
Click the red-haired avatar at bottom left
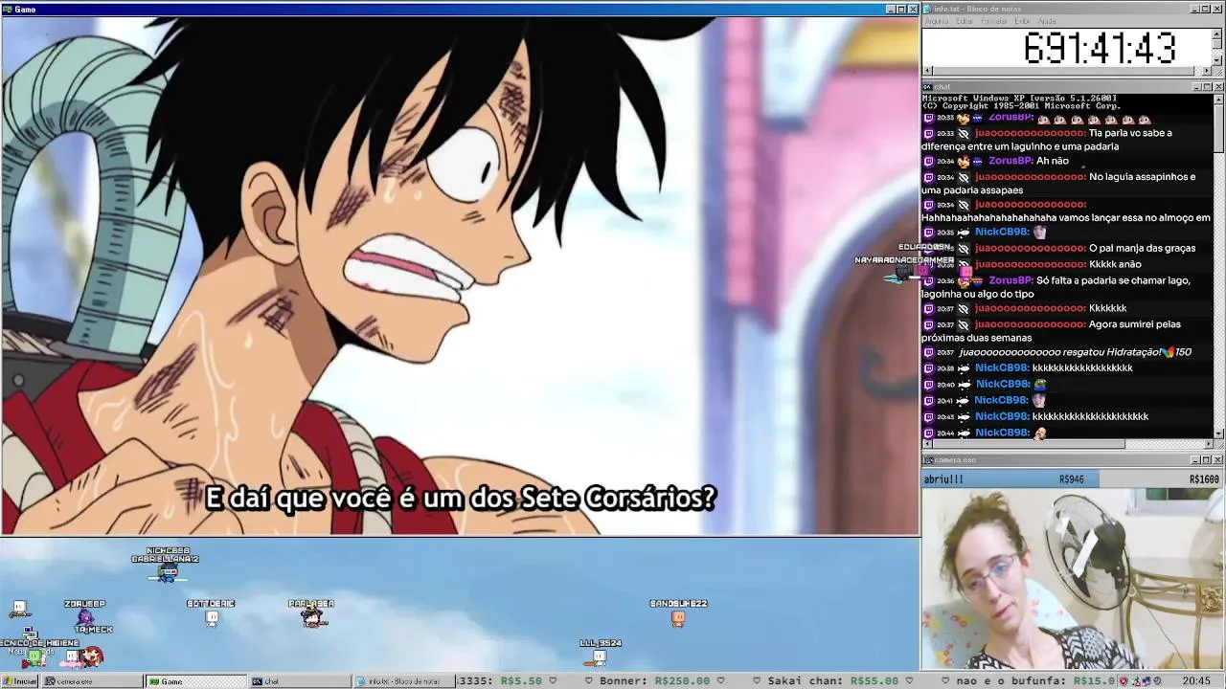pos(92,656)
